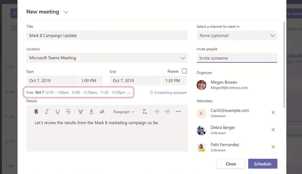The width and height of the screenshot is (302, 174).
Task: Enable the Repeat checkbox
Action: (x=184, y=71)
